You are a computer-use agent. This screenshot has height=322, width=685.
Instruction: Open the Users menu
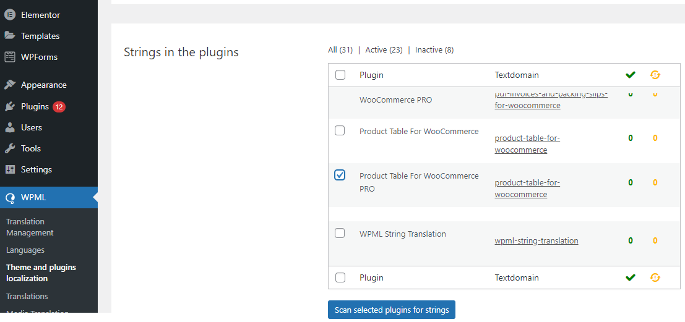pyautogui.click(x=32, y=127)
